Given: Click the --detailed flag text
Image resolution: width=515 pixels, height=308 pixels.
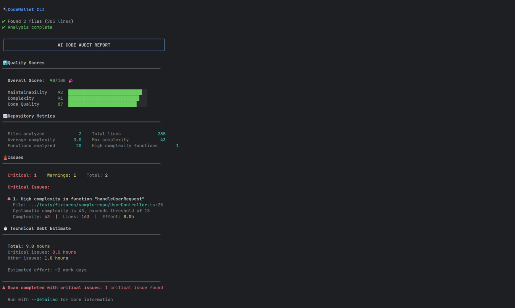Looking at the screenshot, I should (45, 299).
